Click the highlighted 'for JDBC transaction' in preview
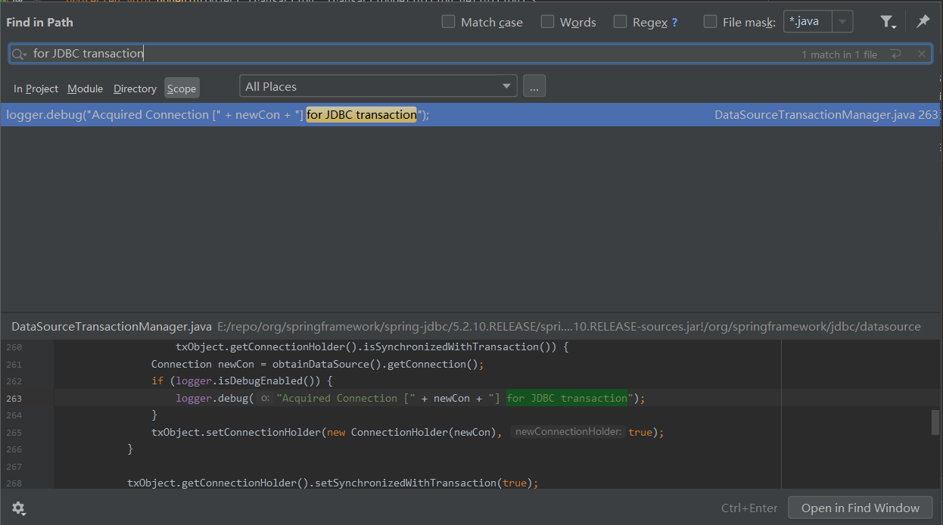943x525 pixels. 567,399
